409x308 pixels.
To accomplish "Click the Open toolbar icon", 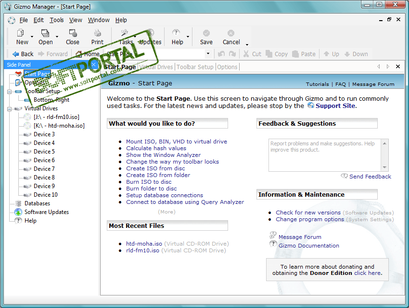I will pos(45,33).
